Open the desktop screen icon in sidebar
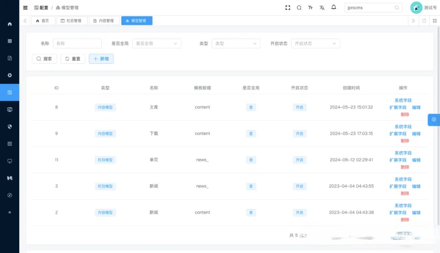The image size is (440, 253). click(x=10, y=161)
